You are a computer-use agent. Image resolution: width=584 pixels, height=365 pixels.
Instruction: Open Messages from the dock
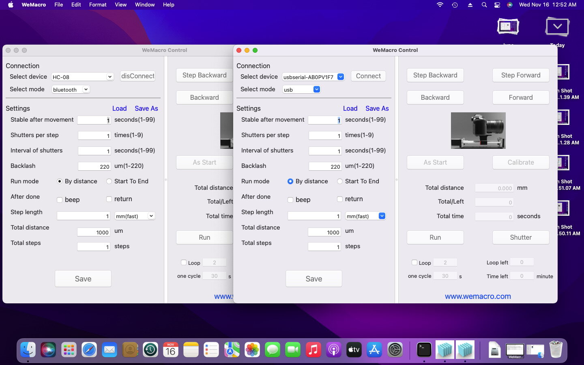point(272,349)
